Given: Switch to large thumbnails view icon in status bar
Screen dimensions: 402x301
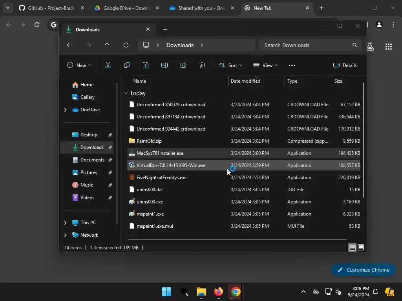Looking at the screenshot, I should 361,248.
